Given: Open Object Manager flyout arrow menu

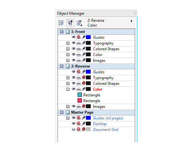Looking at the screenshot, I should [132, 21].
